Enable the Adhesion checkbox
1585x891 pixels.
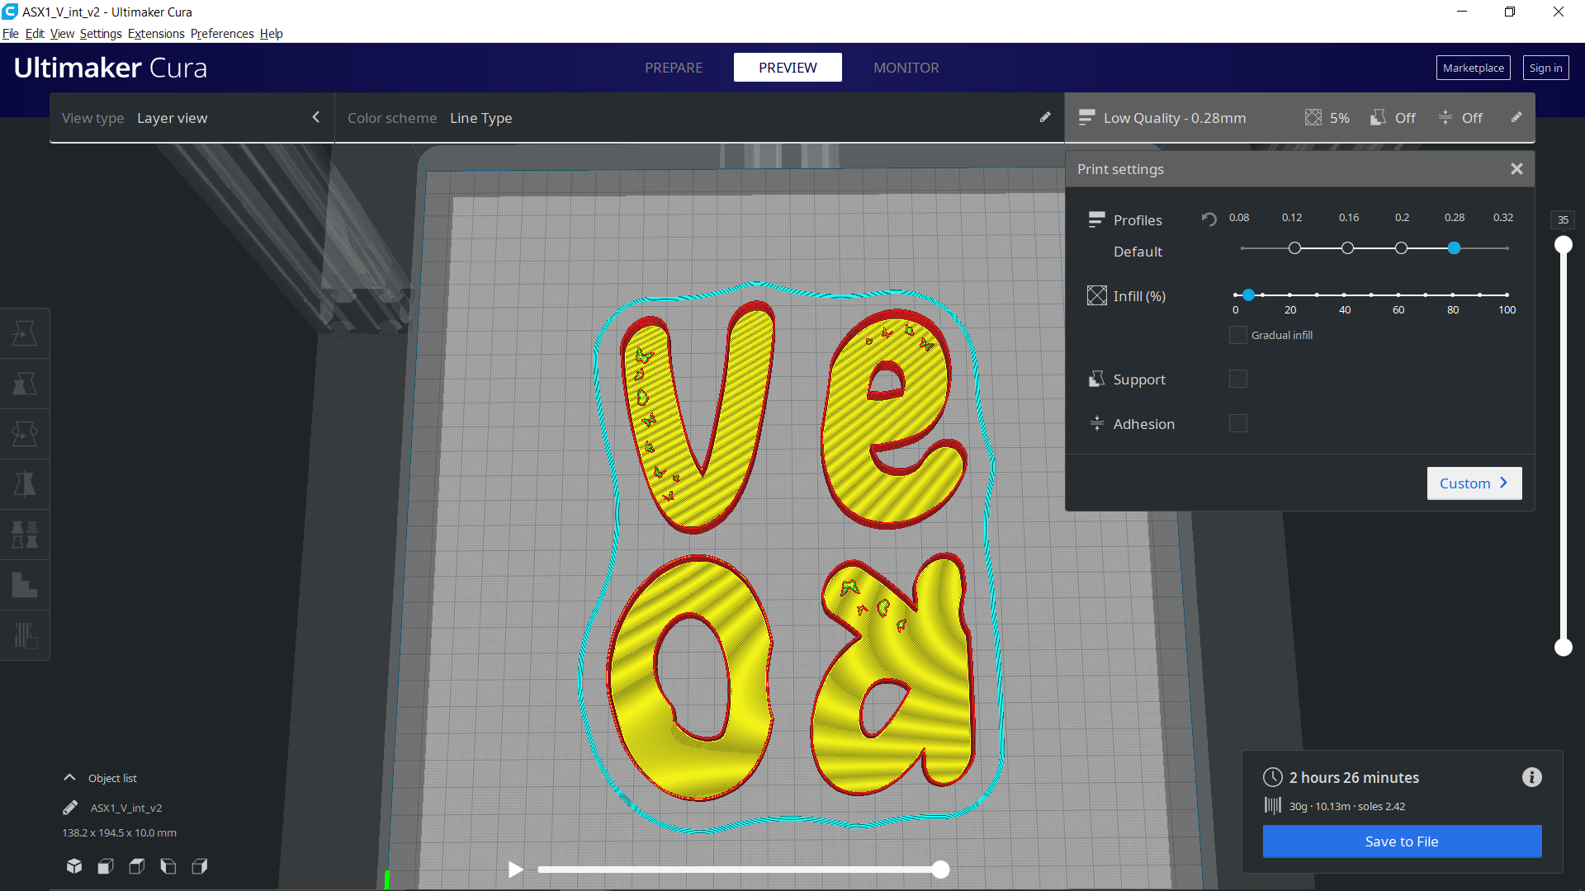(1237, 423)
